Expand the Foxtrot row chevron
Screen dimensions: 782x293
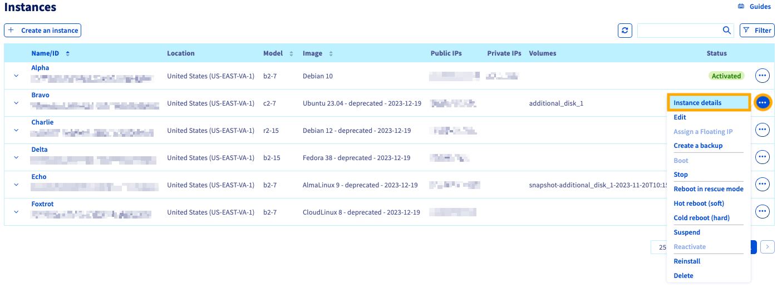[x=16, y=212]
